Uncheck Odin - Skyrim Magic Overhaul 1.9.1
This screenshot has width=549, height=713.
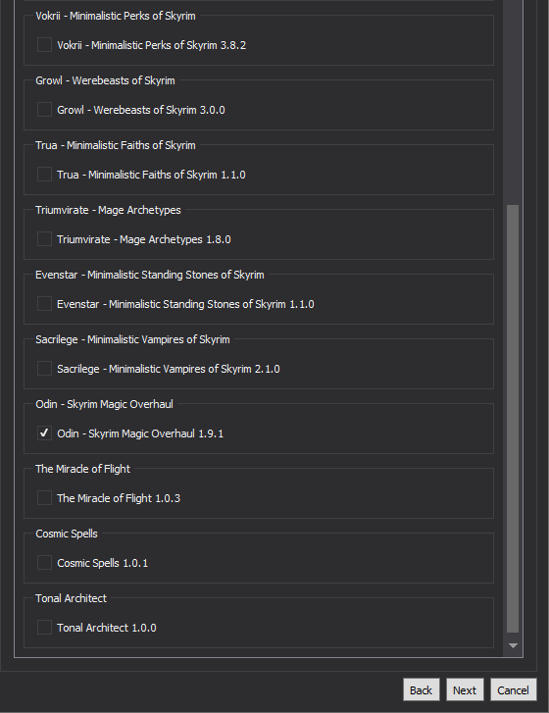(x=44, y=433)
